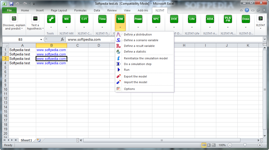This screenshot has height=150, width=269.
Task: Click the Undo arrow icon
Action: click(17, 4)
